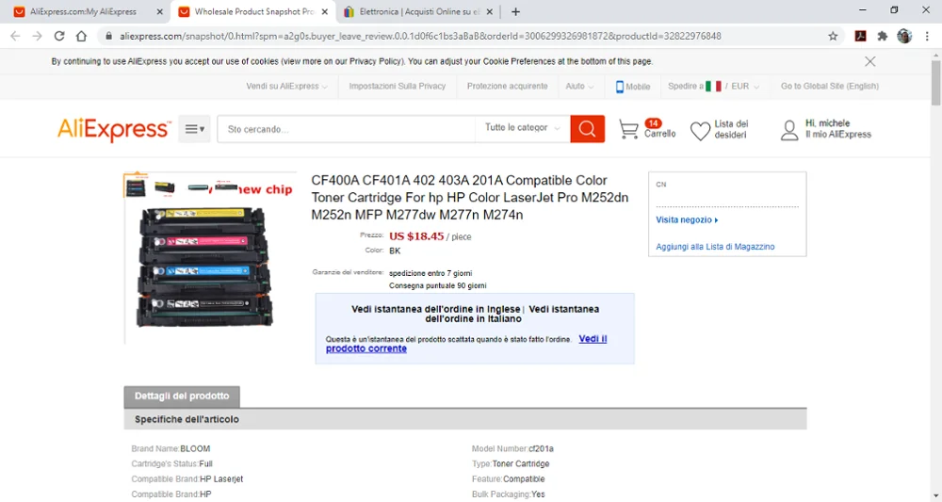Select the third product thumbnail
Viewport: 942px width, 502px height.
pos(198,188)
